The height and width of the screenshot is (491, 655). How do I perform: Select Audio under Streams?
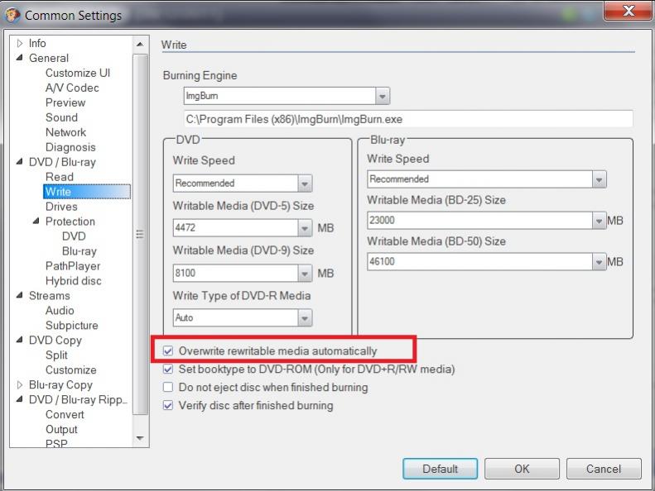(x=60, y=310)
